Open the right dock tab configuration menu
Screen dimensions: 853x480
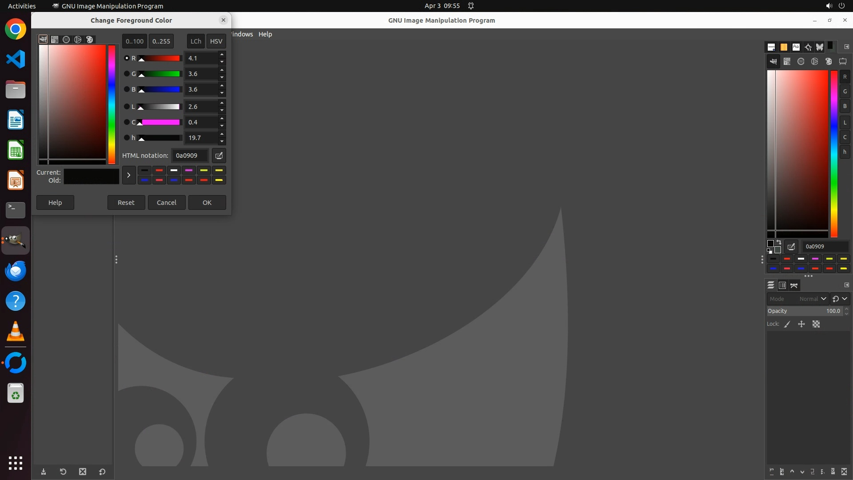846,47
